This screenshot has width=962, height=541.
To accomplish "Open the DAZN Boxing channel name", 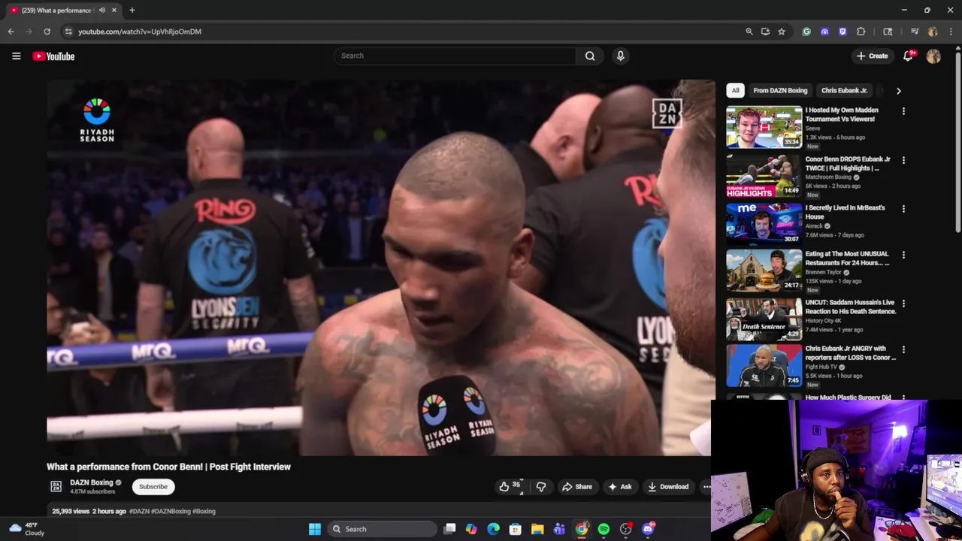I will (91, 482).
